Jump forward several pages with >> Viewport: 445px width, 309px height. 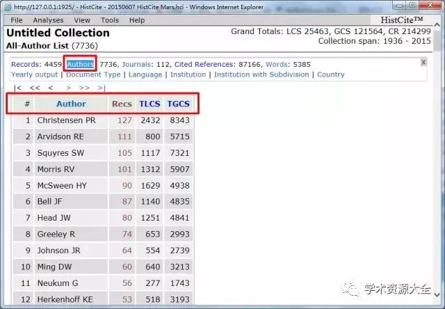pos(84,88)
